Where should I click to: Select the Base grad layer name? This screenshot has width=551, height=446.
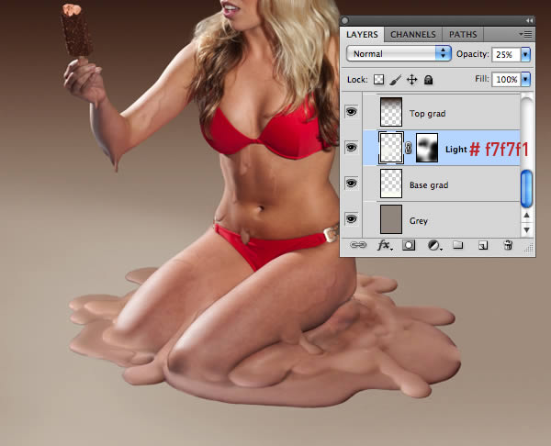tap(429, 185)
